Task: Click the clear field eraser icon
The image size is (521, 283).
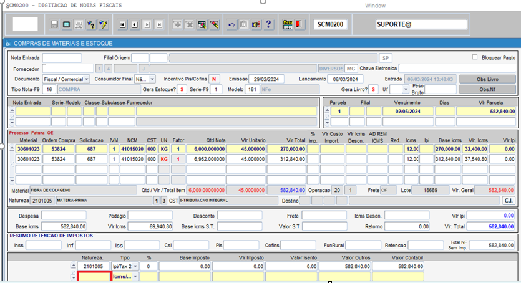Action: (x=214, y=24)
